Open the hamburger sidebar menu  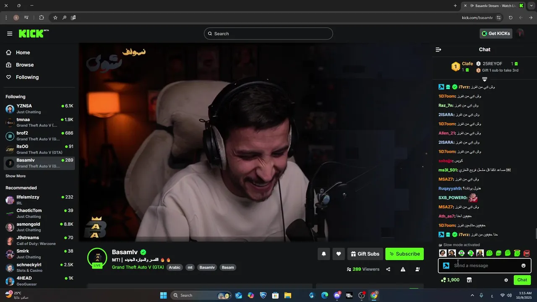(x=10, y=34)
